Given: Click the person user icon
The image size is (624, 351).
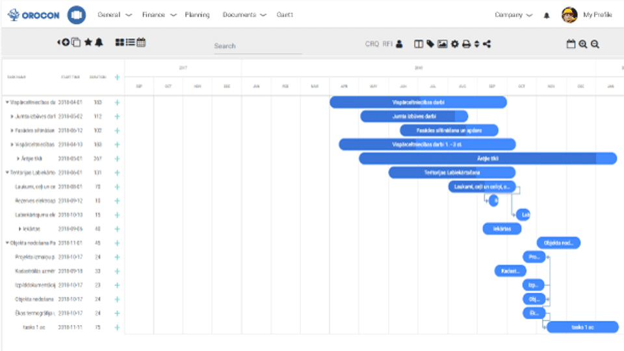Looking at the screenshot, I should 399,43.
